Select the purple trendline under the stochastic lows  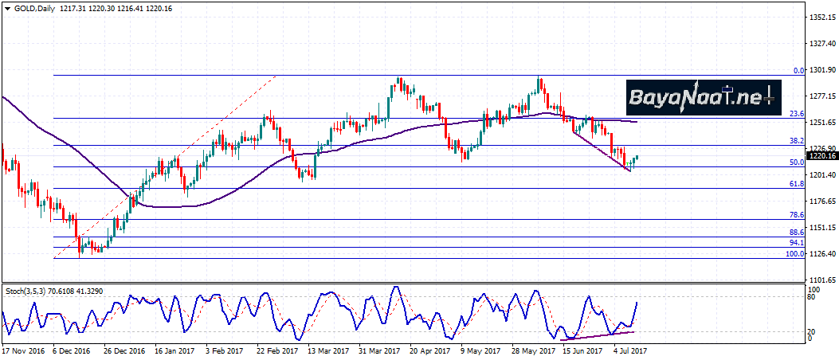pos(598,333)
